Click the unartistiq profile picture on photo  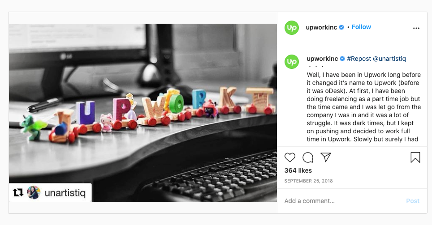point(34,192)
